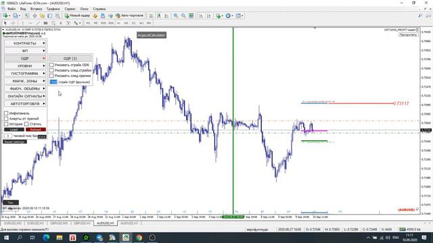Enable Рисовать след.премии checkbox
The height and width of the screenshot is (243, 433).
pyautogui.click(x=51, y=76)
